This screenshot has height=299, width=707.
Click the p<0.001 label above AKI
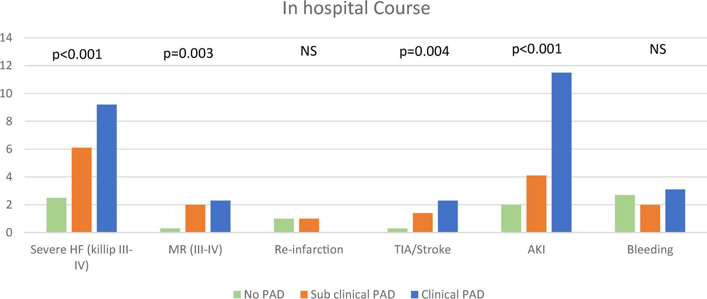537,50
